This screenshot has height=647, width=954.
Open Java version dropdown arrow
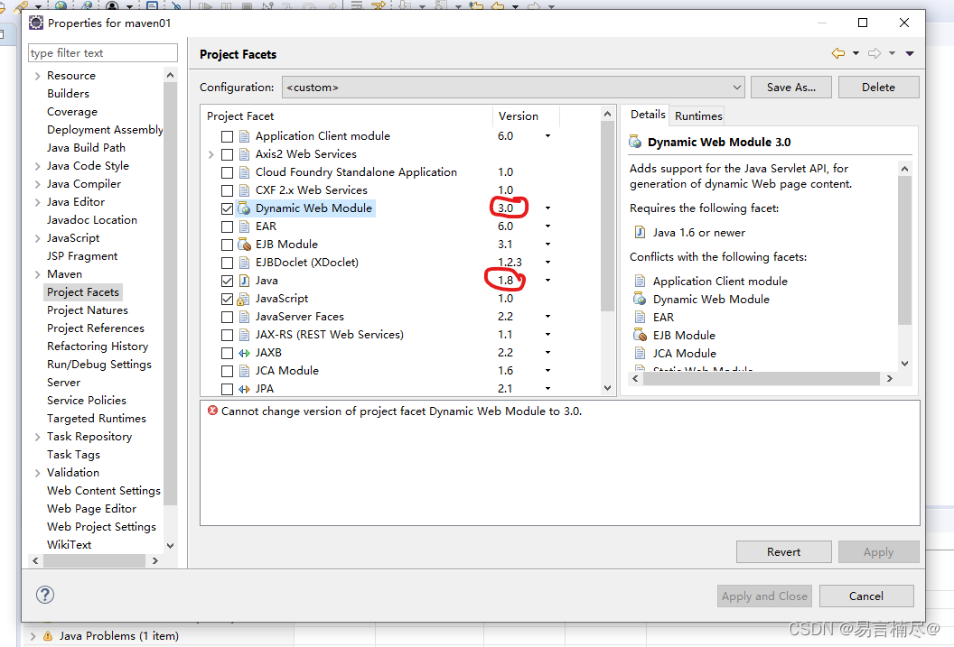click(x=547, y=280)
